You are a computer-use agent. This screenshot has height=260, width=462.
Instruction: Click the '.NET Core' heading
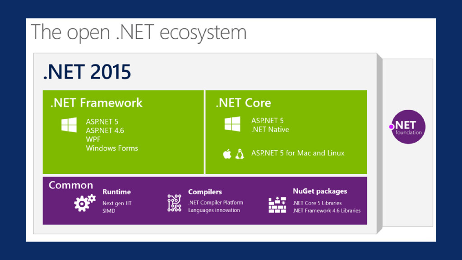click(x=243, y=103)
